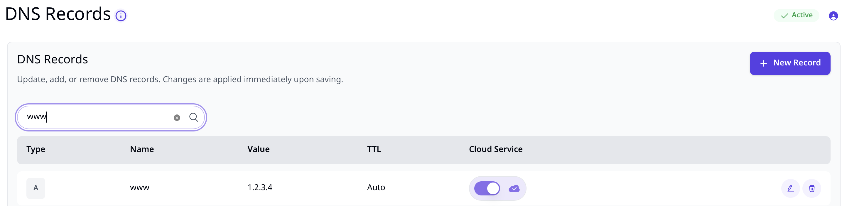Image resolution: width=847 pixels, height=206 pixels.
Task: Toggle Cloud Service switch for www record
Action: pyautogui.click(x=487, y=189)
